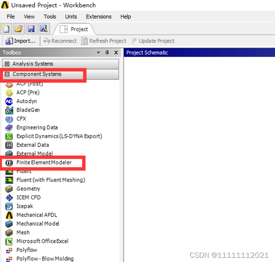Click Refresh Project in toolbar

click(104, 41)
